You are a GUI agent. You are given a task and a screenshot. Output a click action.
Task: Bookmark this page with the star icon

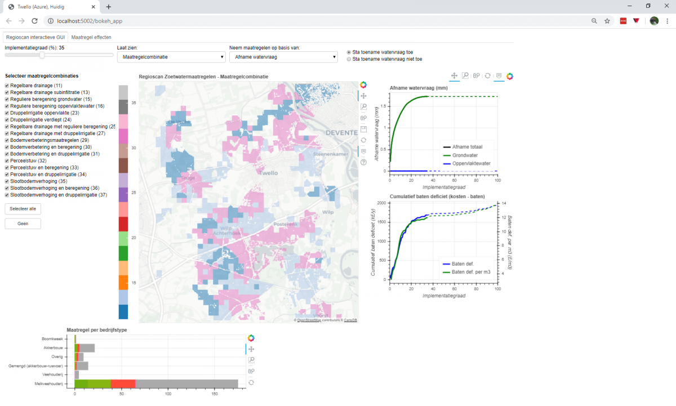607,21
